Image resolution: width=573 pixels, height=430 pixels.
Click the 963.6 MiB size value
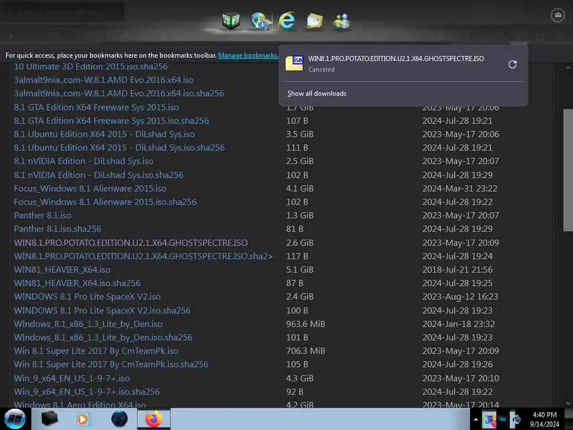coord(306,324)
